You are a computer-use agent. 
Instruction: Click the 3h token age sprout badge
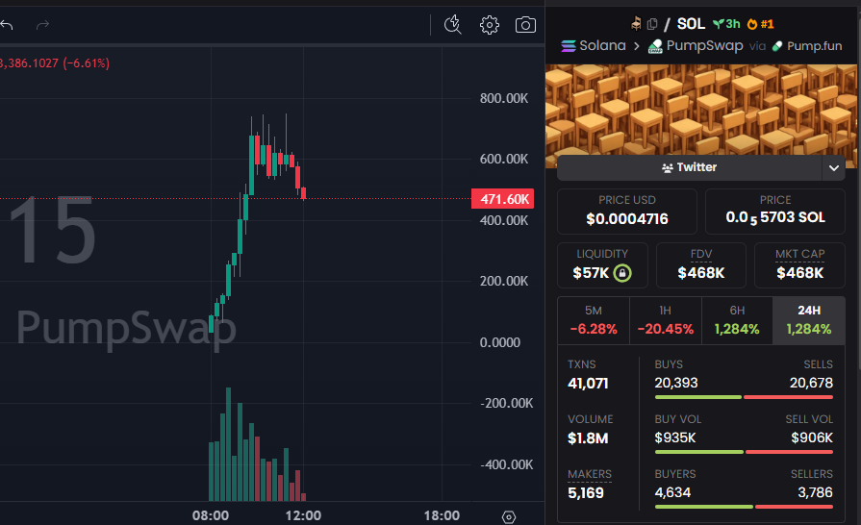(x=726, y=24)
